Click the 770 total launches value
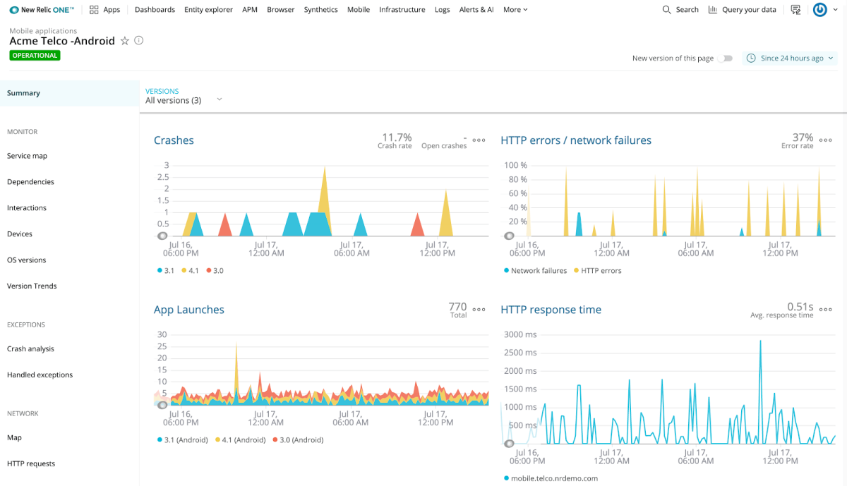The height and width of the screenshot is (486, 847). pyautogui.click(x=457, y=306)
